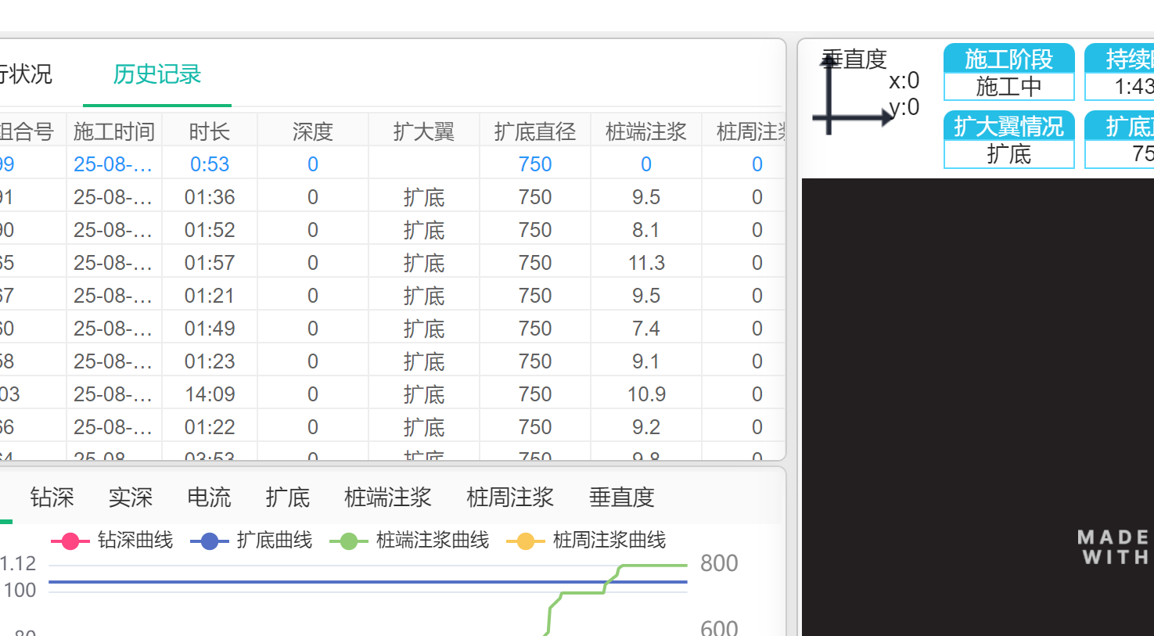Switch to 桩端注浆 chart tab

coord(388,498)
